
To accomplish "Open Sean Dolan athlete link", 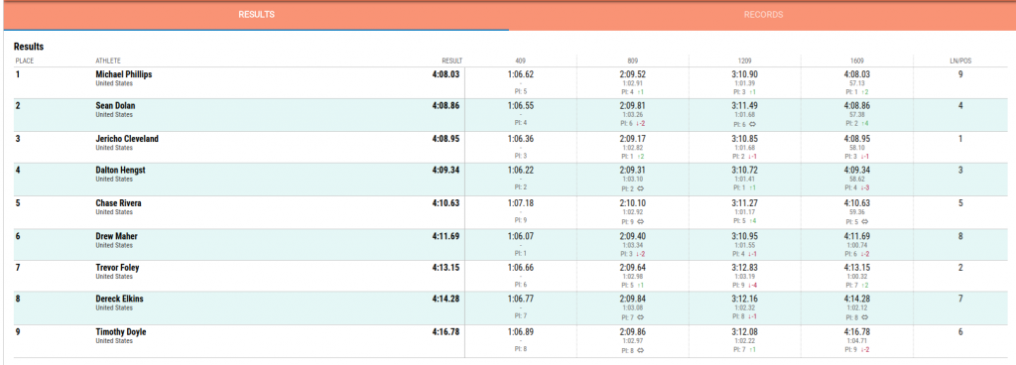I will (115, 105).
